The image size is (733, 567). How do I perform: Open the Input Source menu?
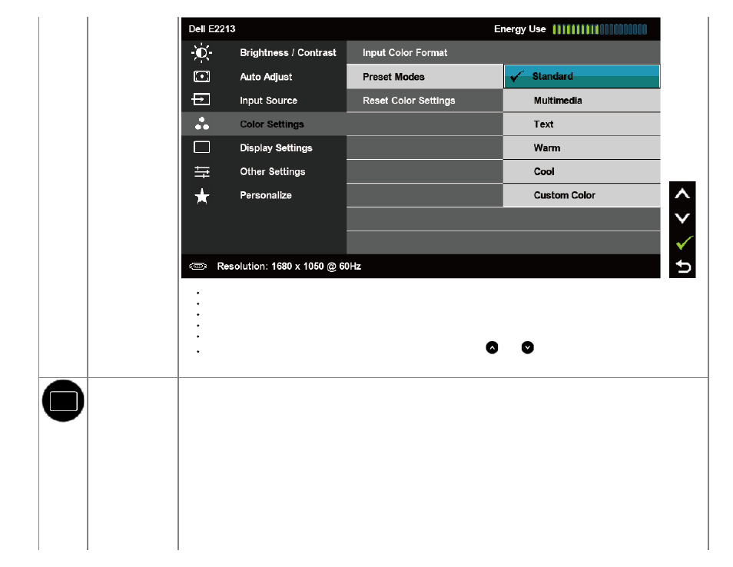(x=264, y=101)
